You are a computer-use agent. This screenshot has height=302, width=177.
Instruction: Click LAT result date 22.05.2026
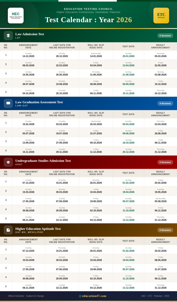pos(160,65)
